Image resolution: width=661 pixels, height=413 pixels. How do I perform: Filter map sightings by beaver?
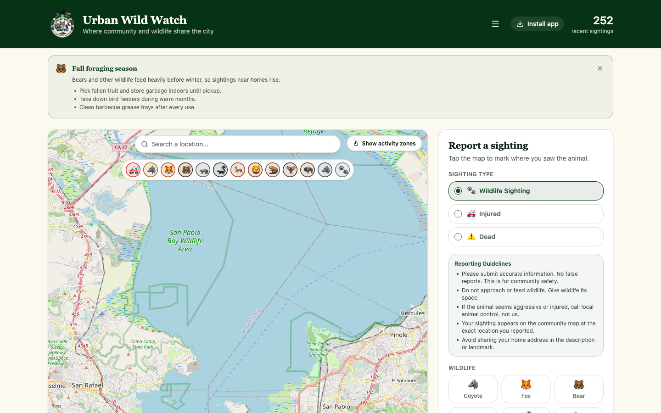coord(273,170)
